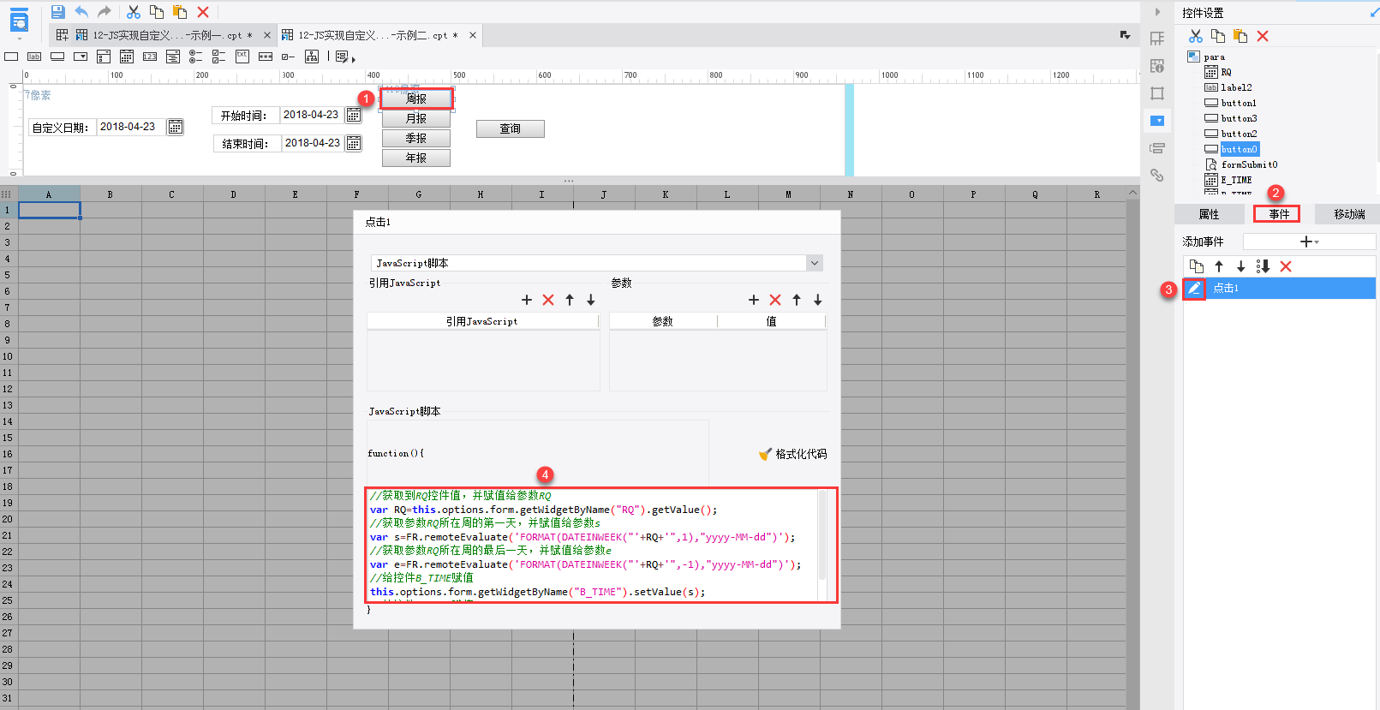Viewport: 1380px width, 710px height.
Task: Delete the event with red X
Action: coord(1286,266)
